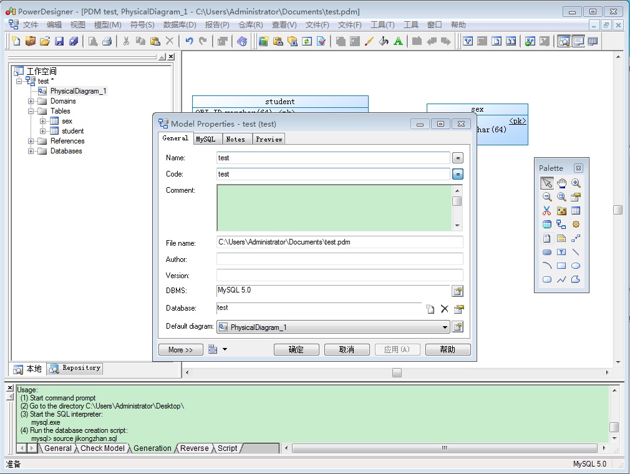Click the DBMS properties icon button
Viewport: 630px width, 474px height.
pyautogui.click(x=458, y=291)
